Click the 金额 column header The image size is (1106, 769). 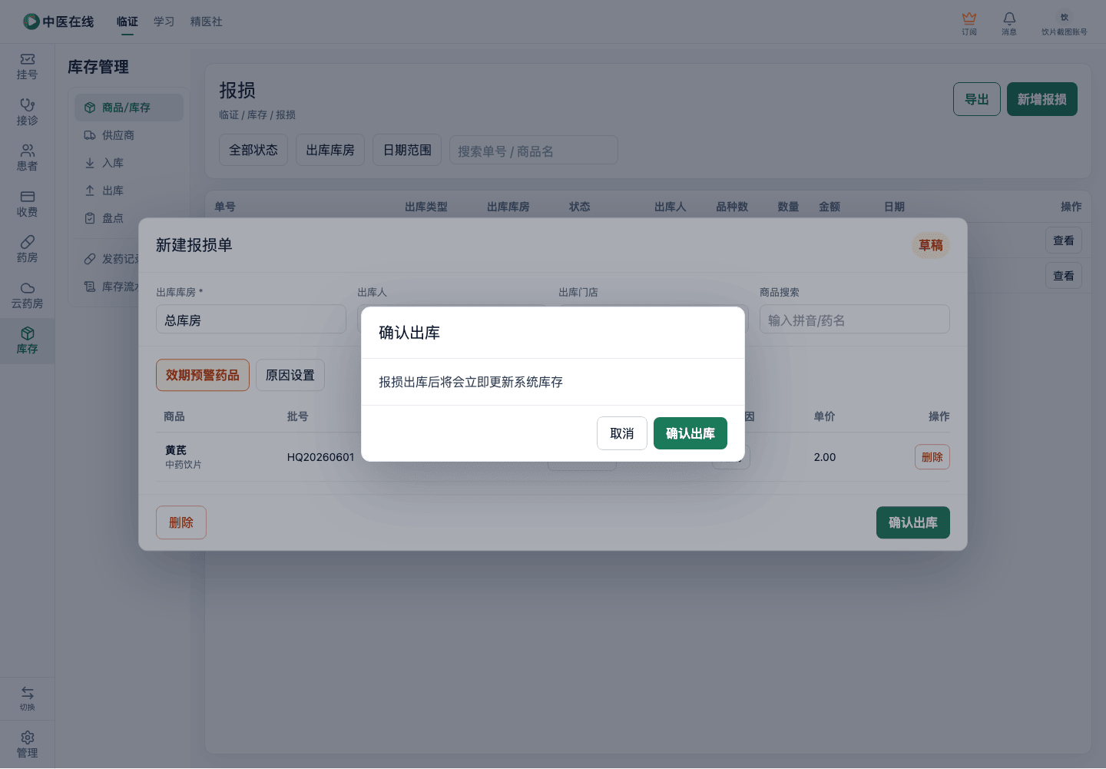829,207
